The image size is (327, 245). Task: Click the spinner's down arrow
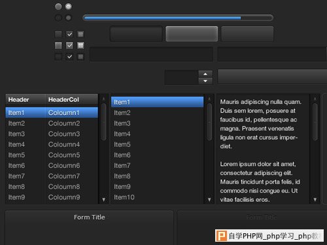pyautogui.click(x=205, y=81)
